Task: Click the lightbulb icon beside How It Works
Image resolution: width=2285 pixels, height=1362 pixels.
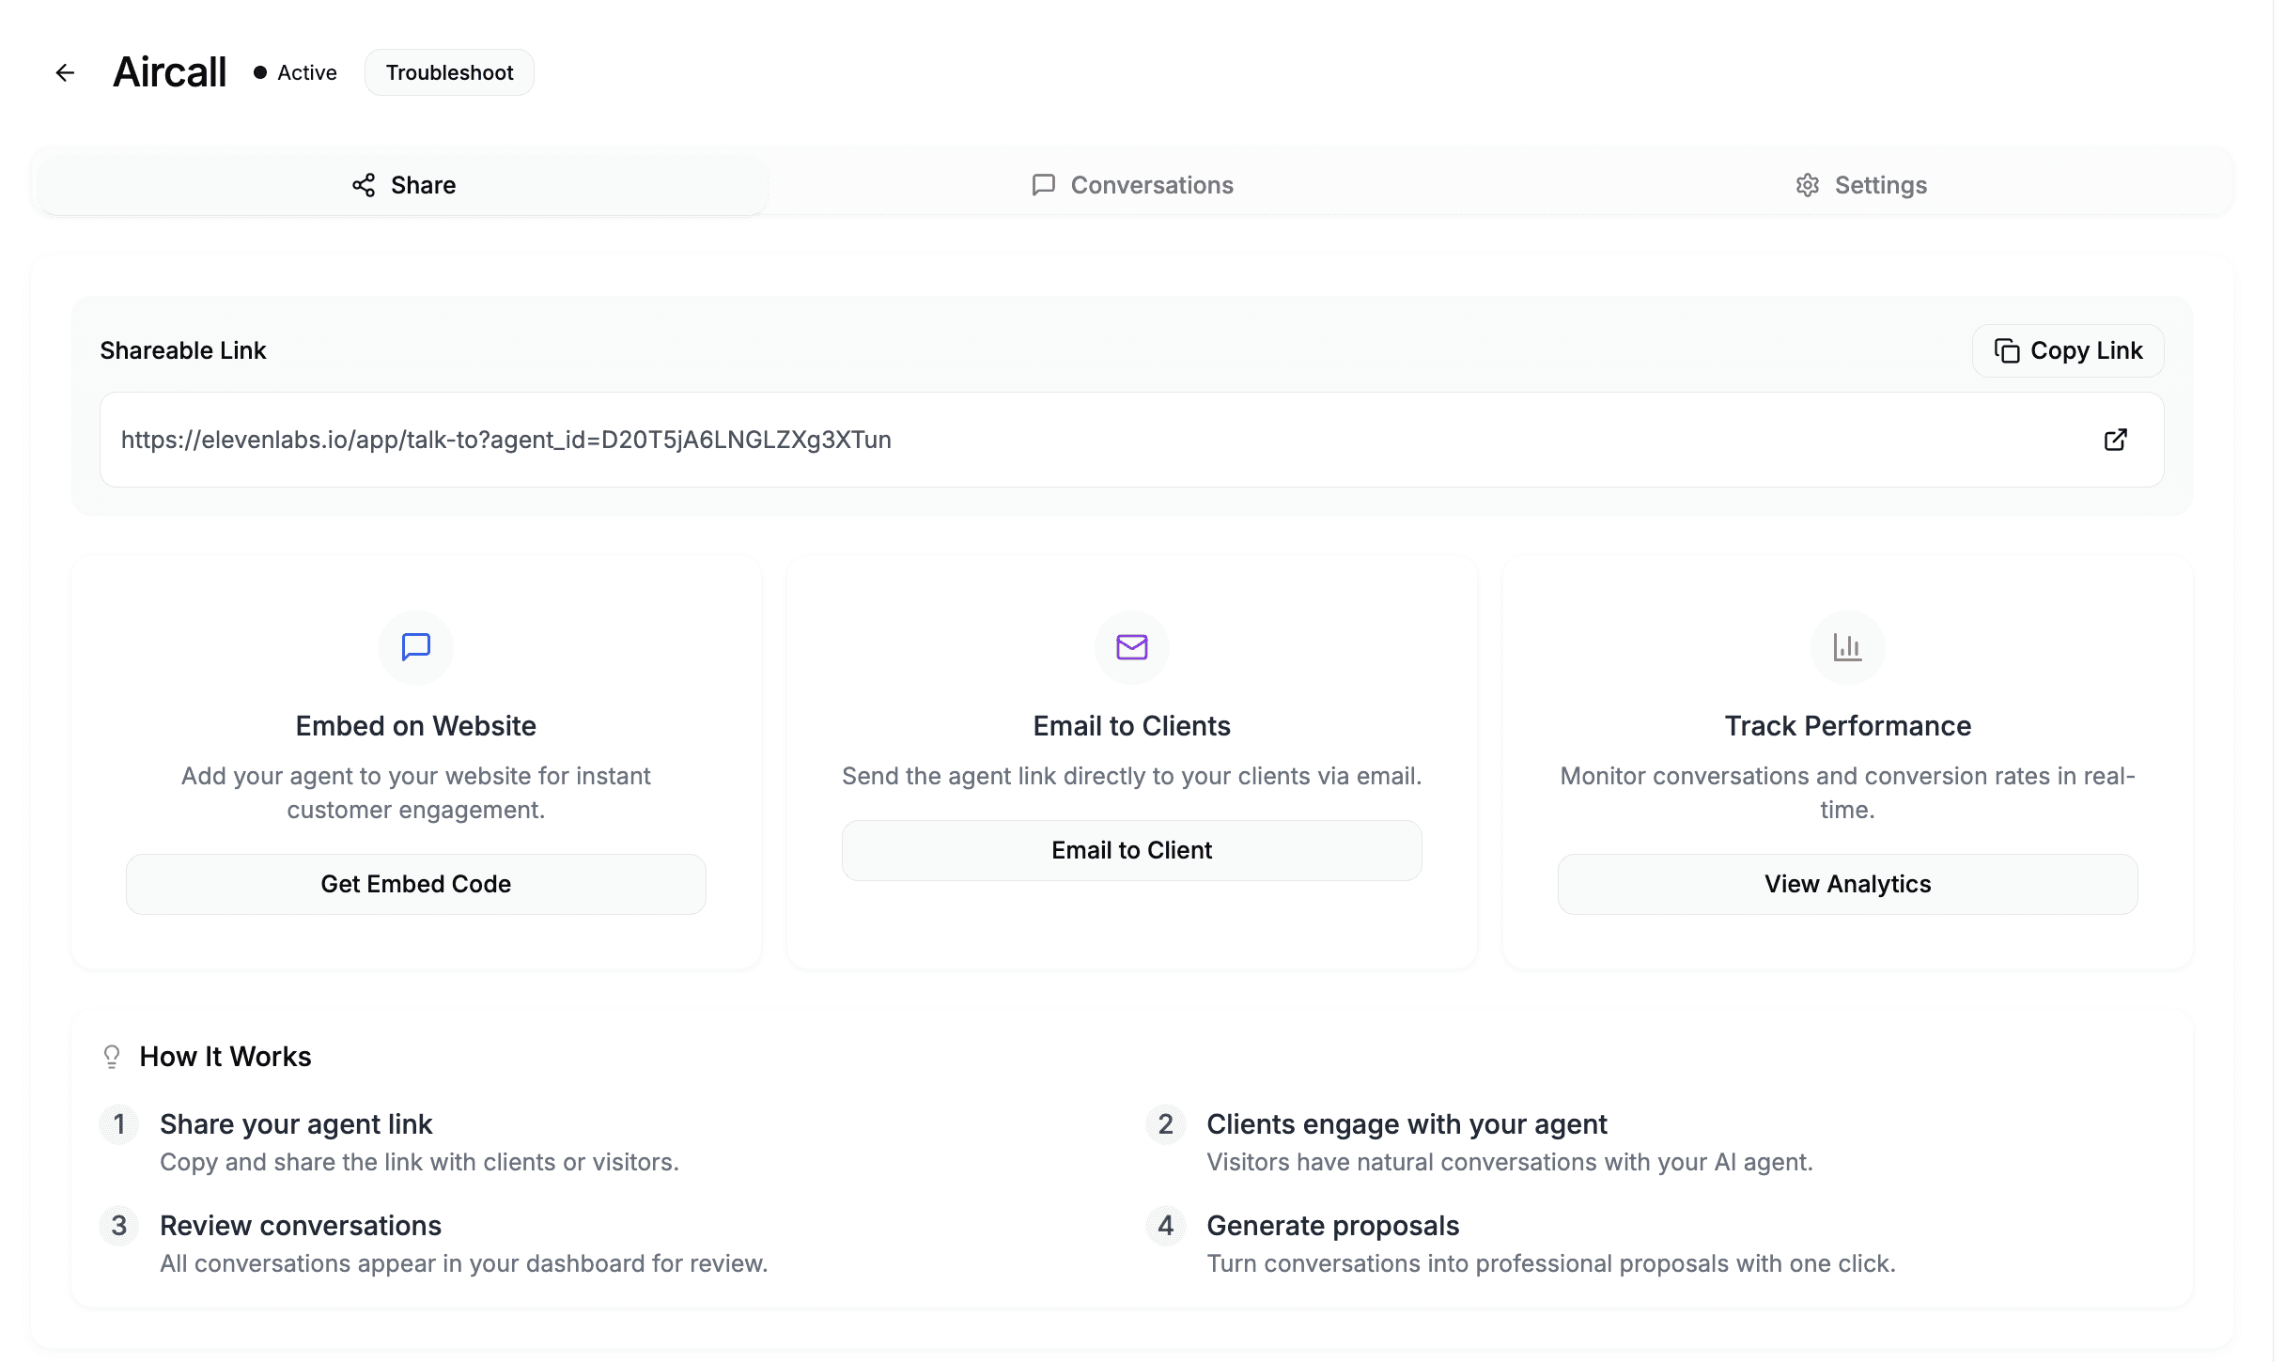Action: [112, 1057]
